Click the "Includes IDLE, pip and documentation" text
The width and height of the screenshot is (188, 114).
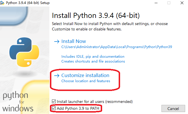[x=93, y=57]
